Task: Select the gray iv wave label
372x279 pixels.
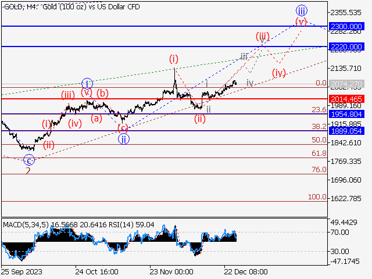Action: coord(250,83)
